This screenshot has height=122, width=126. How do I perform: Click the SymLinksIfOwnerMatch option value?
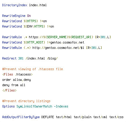[34, 106]
